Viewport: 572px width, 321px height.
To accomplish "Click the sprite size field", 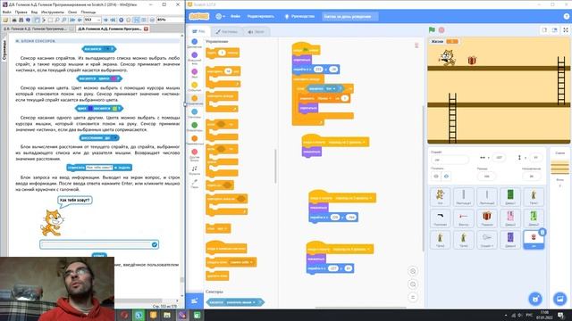I will coord(486,177).
